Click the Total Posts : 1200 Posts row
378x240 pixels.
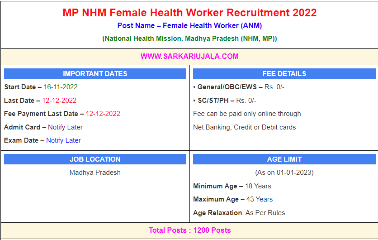click(189, 230)
